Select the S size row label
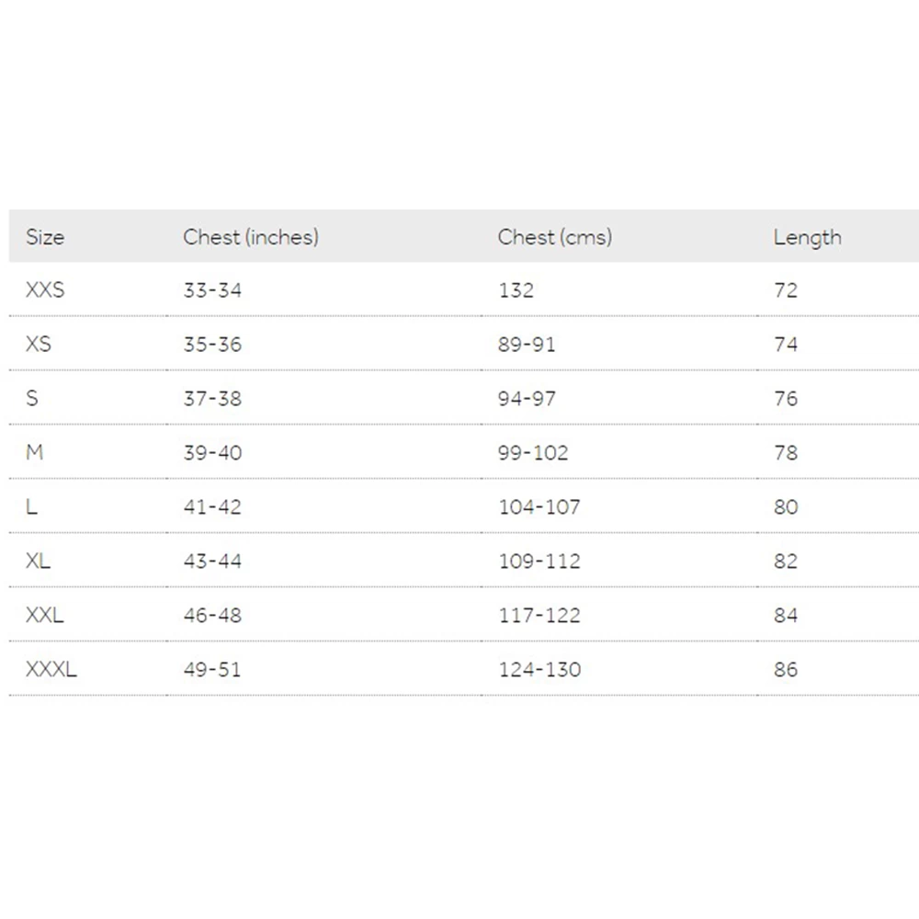This screenshot has width=919, height=919. (32, 399)
